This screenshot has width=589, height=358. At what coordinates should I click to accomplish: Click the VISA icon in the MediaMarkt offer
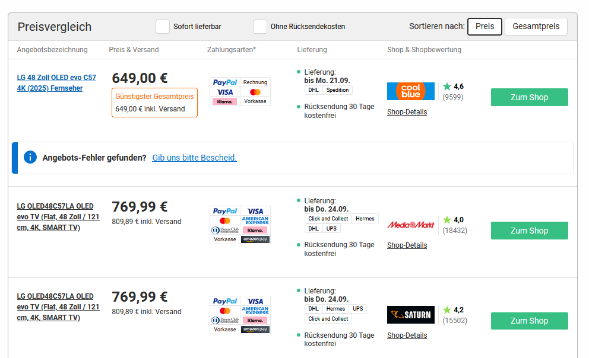[x=255, y=211]
